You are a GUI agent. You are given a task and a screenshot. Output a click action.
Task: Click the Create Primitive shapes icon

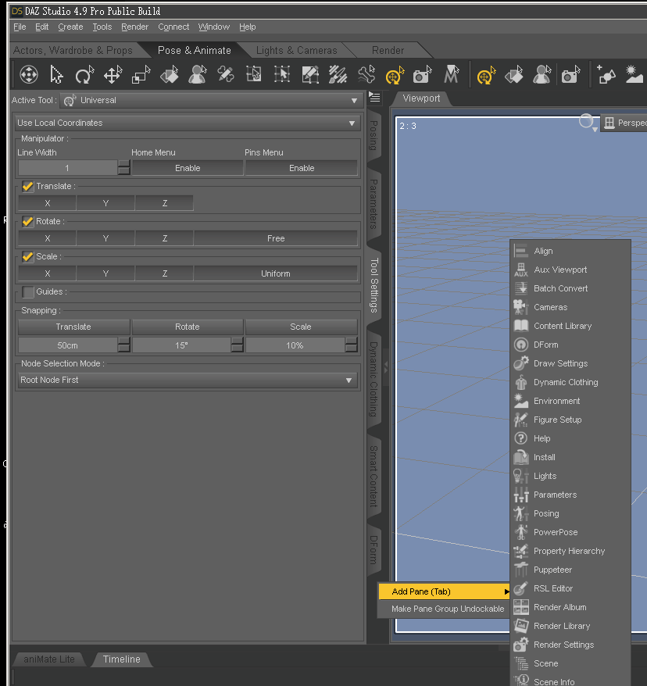[606, 75]
